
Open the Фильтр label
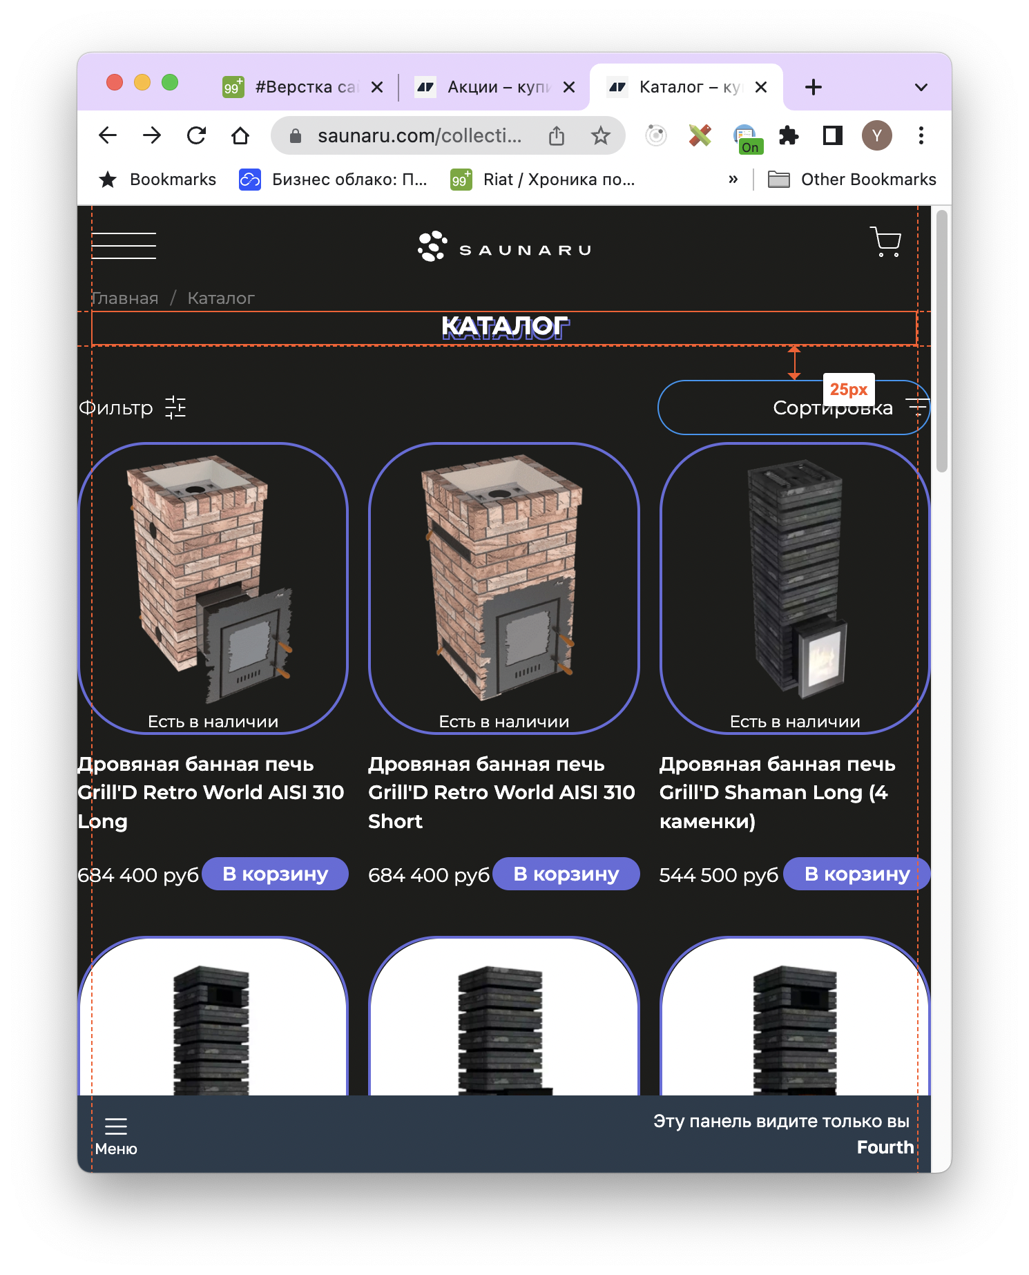(115, 408)
